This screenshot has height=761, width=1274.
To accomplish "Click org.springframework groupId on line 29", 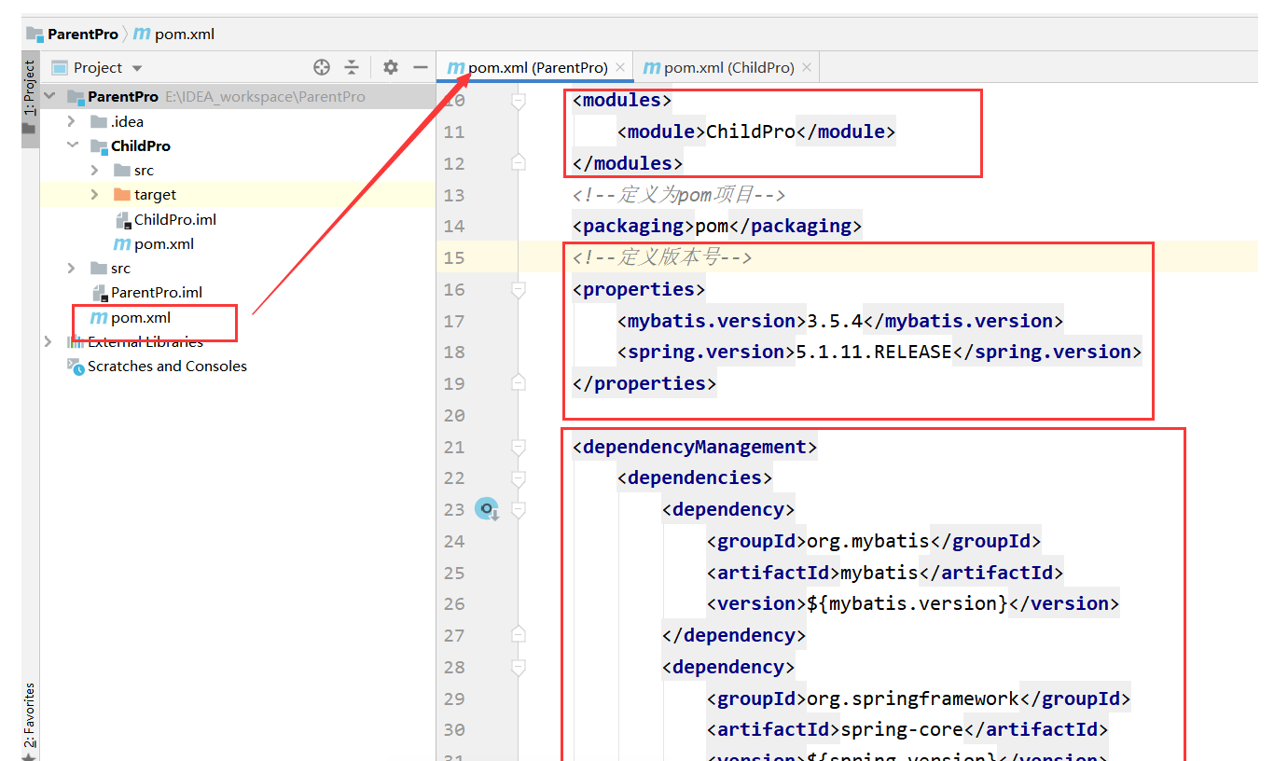I will coord(912,699).
